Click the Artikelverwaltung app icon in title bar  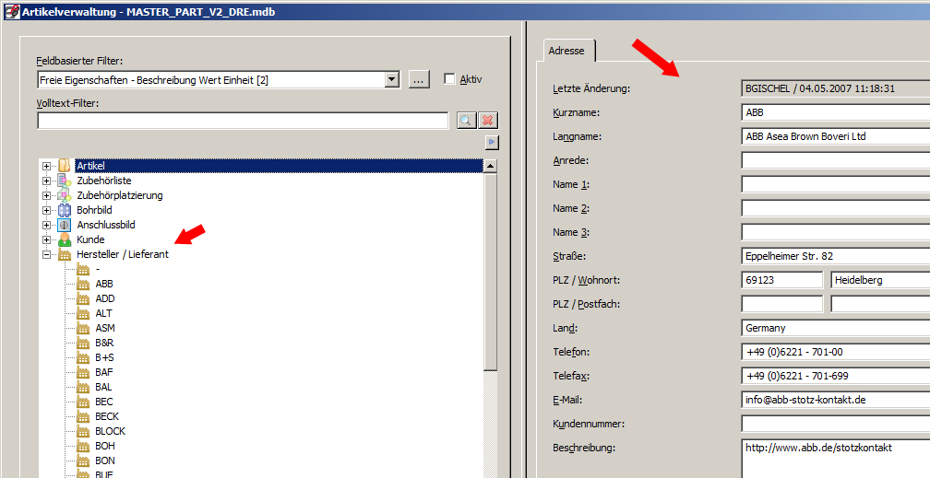point(12,11)
